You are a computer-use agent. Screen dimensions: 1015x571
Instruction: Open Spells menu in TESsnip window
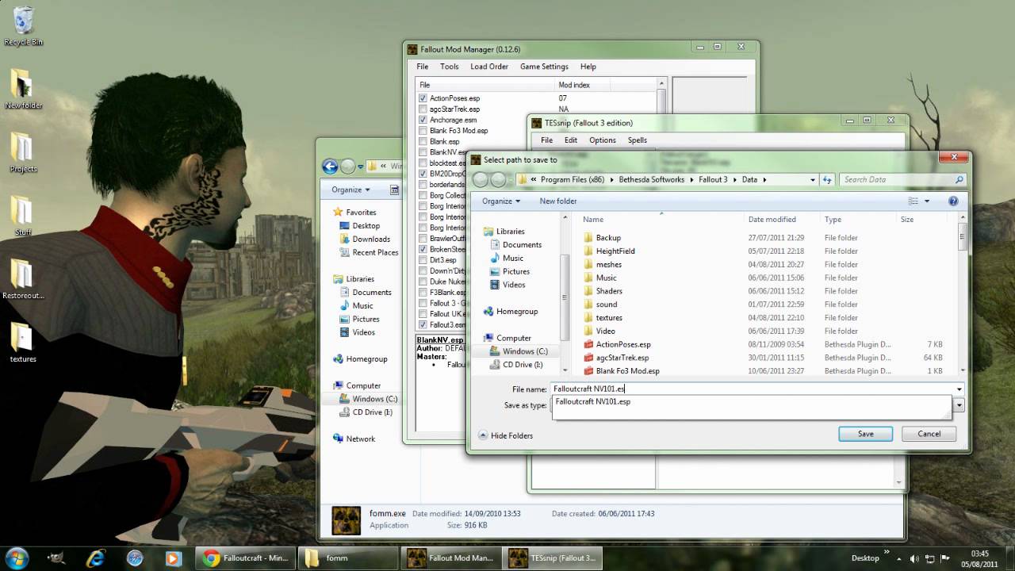[x=638, y=140]
